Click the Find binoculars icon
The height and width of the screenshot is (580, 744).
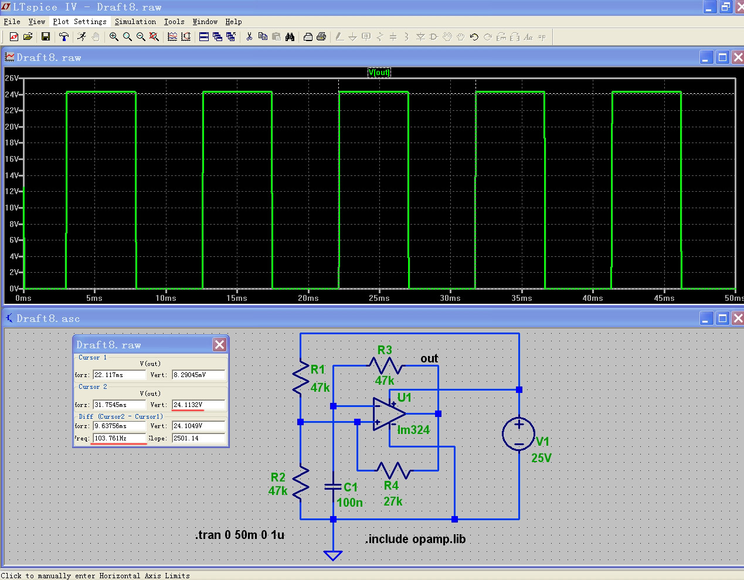point(290,37)
